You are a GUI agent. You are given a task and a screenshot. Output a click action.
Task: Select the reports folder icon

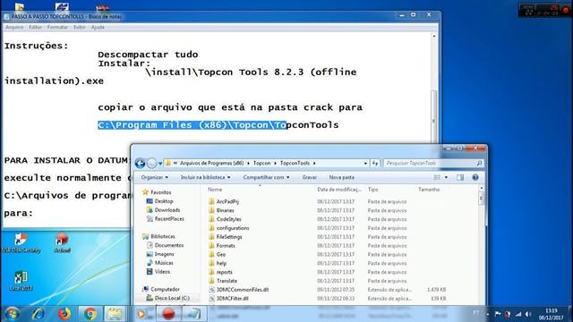tap(211, 272)
